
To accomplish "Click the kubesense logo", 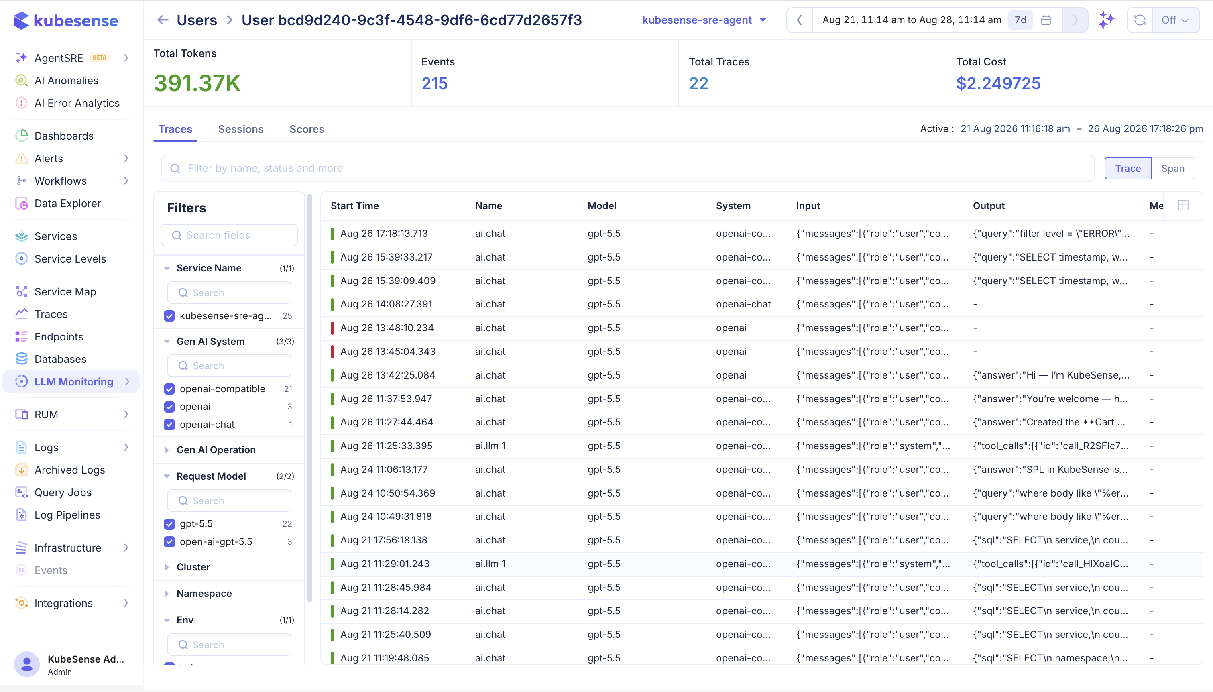I will click(66, 20).
